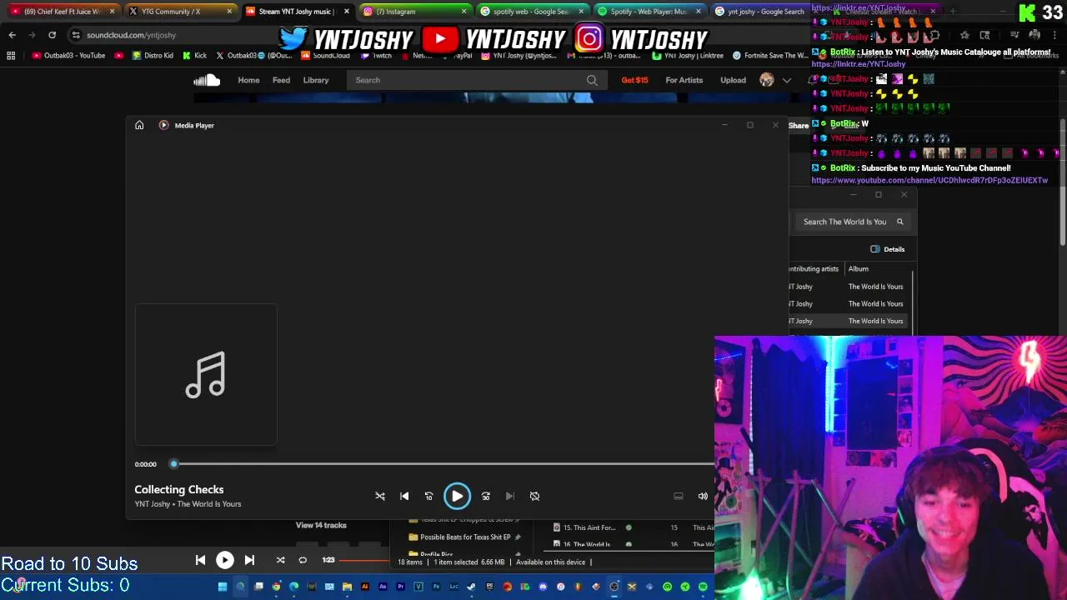Open the Windows Start menu
This screenshot has width=1067, height=600.
(223, 587)
